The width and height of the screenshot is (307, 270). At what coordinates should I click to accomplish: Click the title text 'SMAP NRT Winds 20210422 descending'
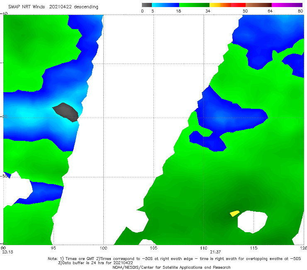point(53,7)
